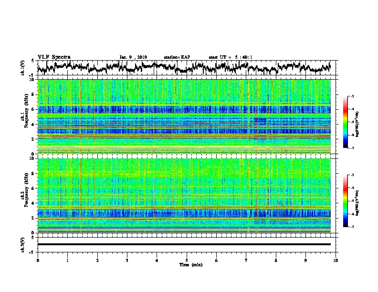Click the ch.3(V) axis label
The image size is (378, 292).
tap(23, 245)
